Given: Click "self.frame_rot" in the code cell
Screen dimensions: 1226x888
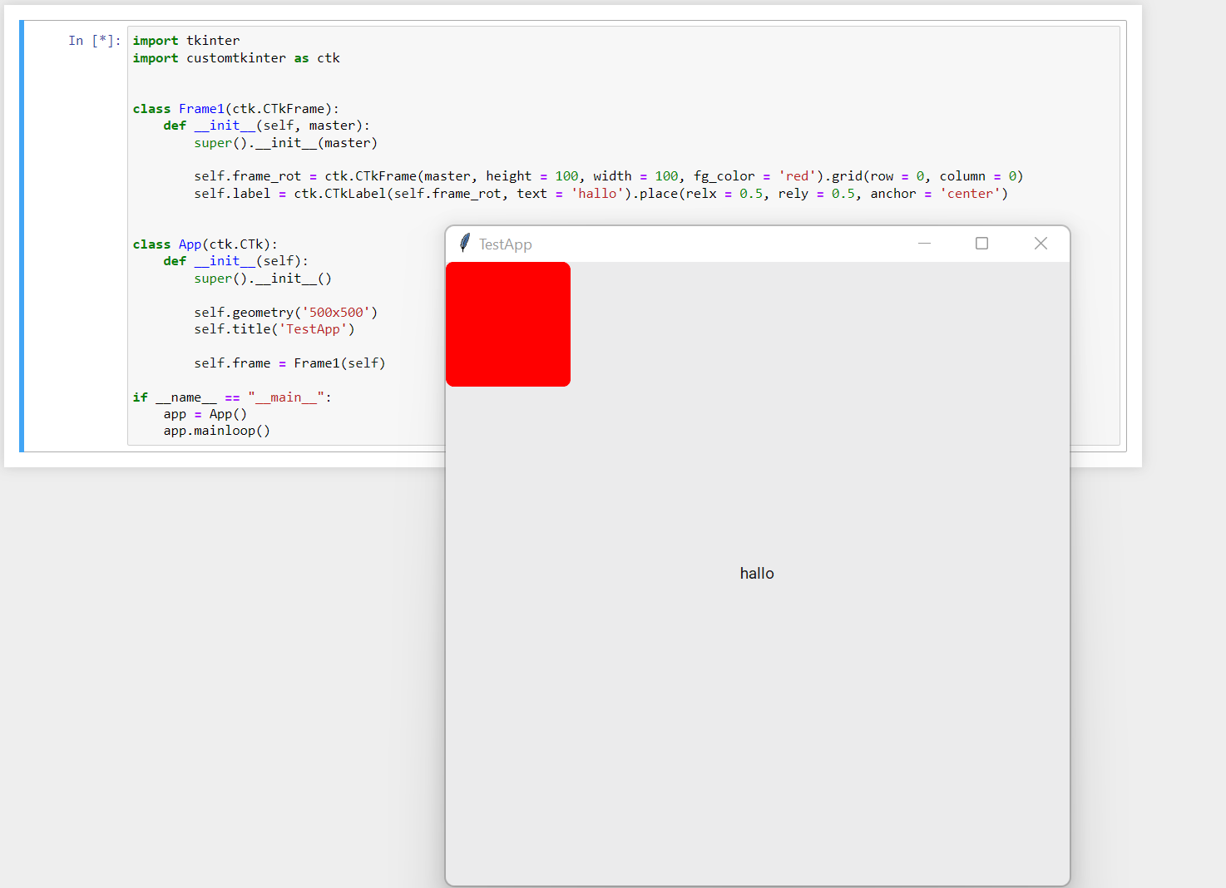Looking at the screenshot, I should pos(248,176).
